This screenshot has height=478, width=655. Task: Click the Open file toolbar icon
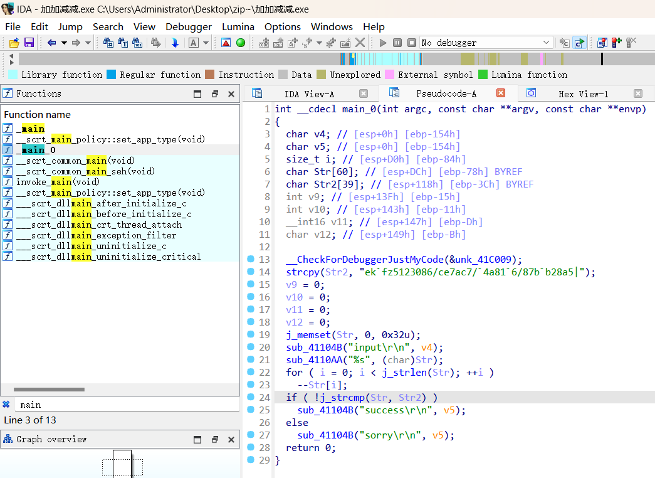[14, 43]
